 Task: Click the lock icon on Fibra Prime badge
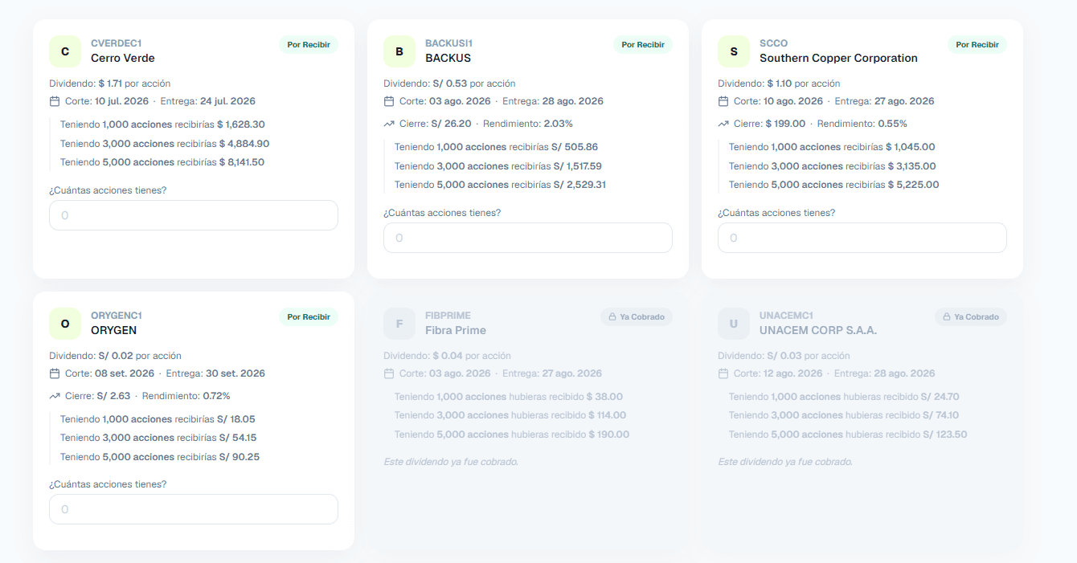click(x=612, y=317)
